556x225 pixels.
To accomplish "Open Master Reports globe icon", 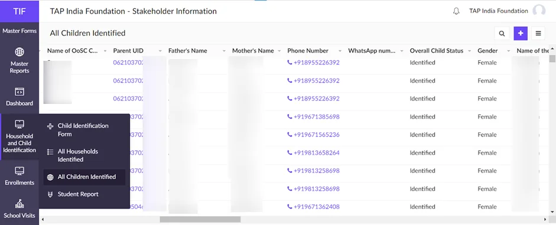I will point(19,52).
